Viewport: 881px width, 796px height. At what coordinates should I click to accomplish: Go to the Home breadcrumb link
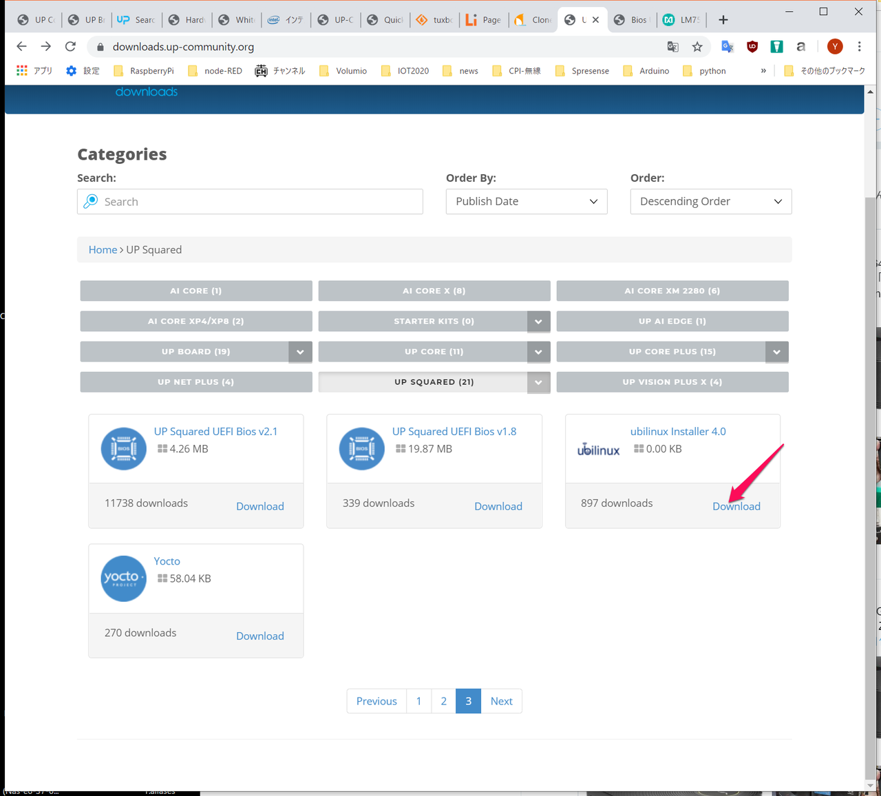click(103, 249)
